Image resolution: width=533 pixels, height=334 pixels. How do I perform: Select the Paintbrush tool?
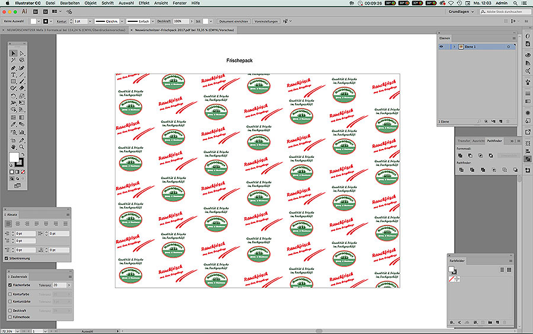coord(22,81)
